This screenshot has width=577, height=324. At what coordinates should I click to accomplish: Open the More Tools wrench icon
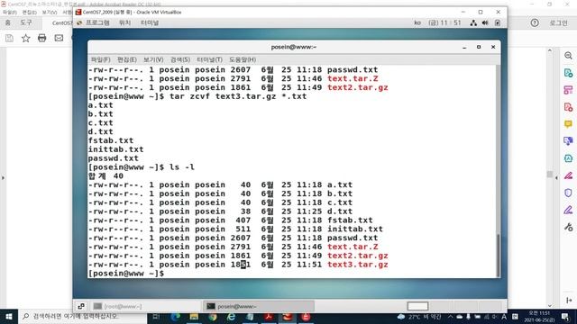[568, 228]
